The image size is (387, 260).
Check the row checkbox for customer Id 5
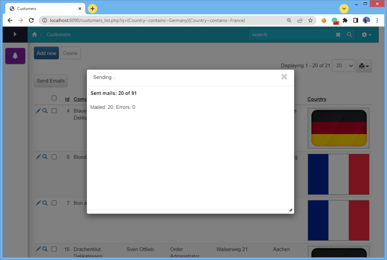pyautogui.click(x=54, y=157)
